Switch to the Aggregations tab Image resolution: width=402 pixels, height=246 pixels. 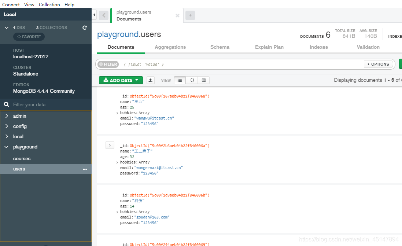point(170,47)
